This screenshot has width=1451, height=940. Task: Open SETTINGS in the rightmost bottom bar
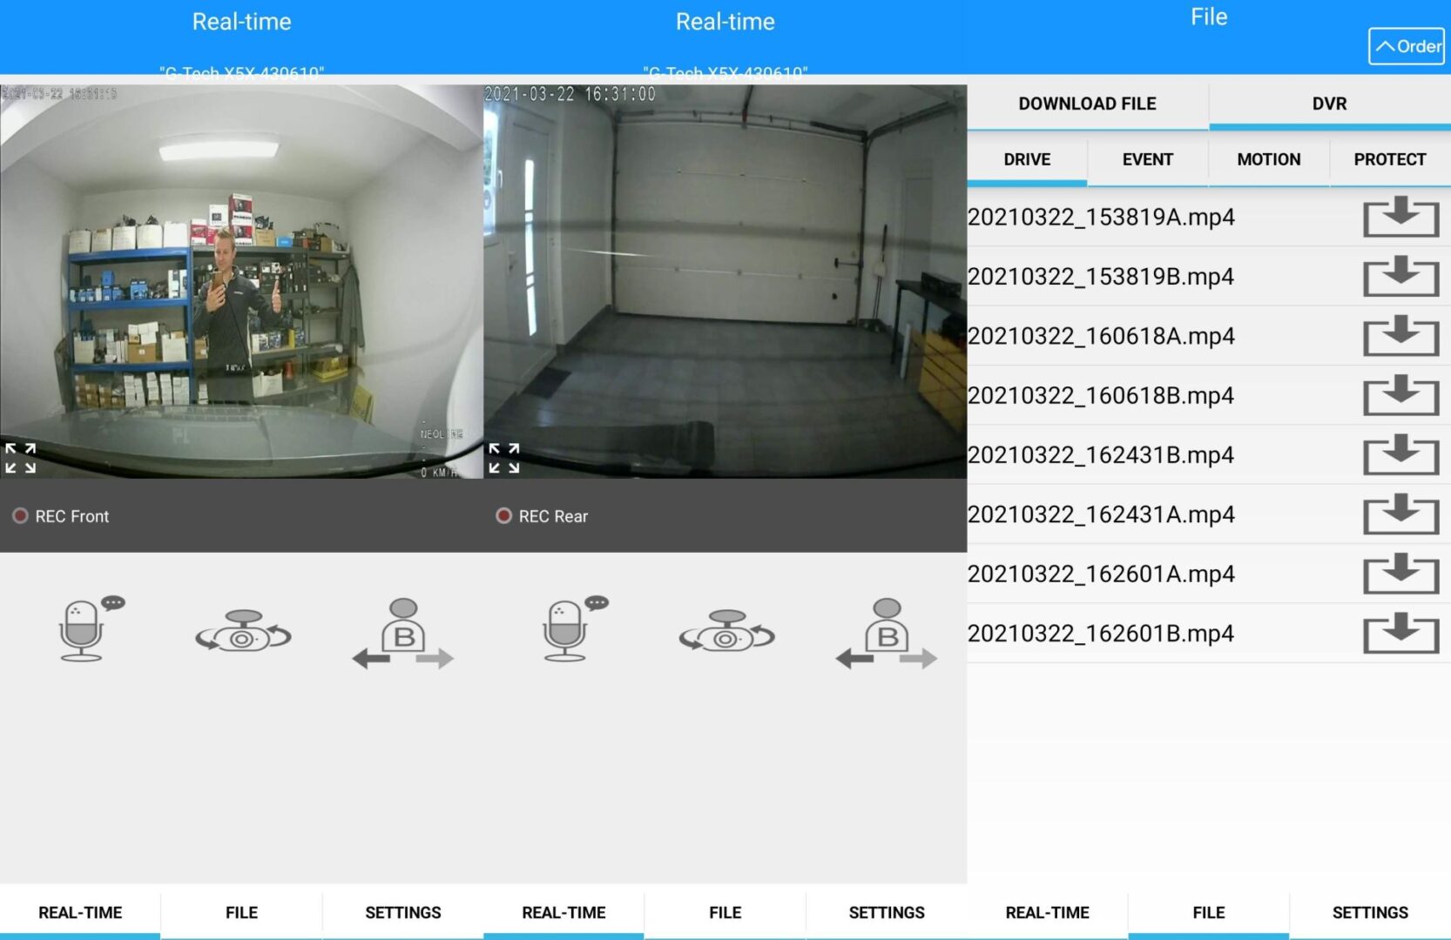pos(1369,912)
